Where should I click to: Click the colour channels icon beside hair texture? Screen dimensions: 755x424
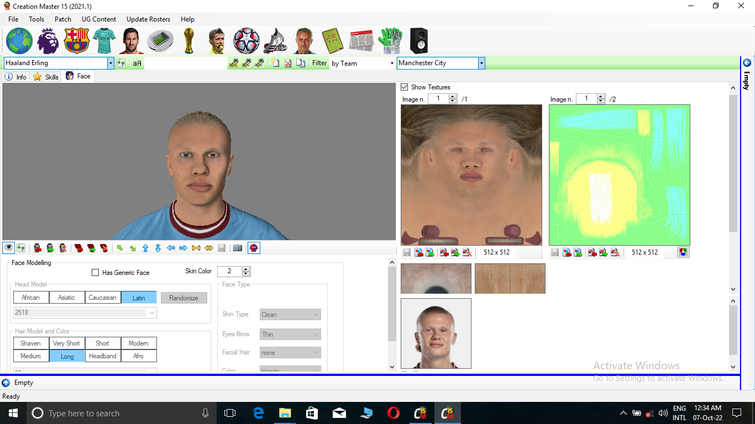pos(683,252)
